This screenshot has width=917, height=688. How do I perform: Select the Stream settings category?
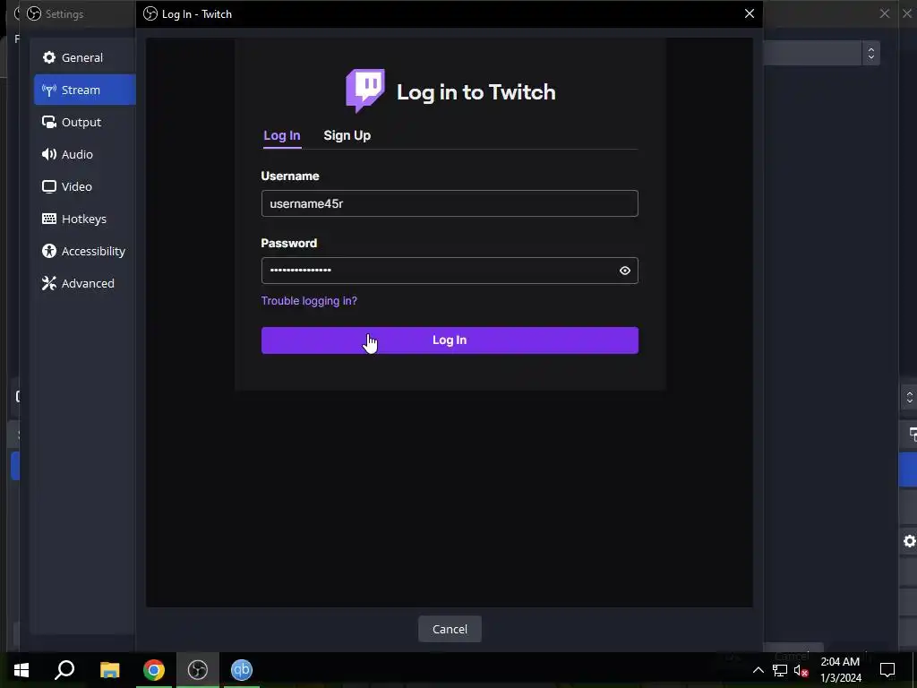[x=85, y=90]
